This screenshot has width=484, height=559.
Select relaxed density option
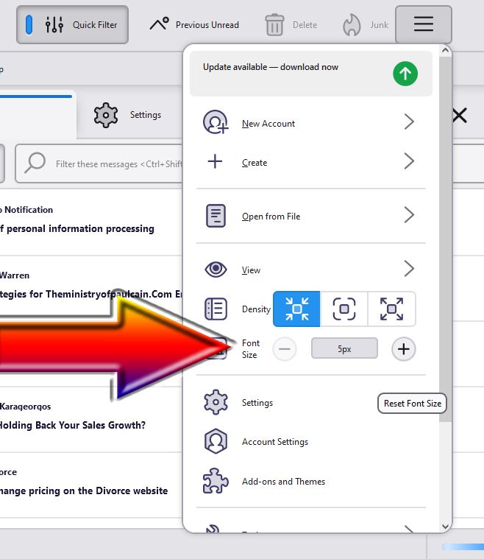coord(391,309)
